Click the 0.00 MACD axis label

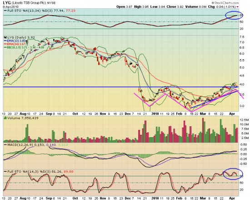point(244,154)
